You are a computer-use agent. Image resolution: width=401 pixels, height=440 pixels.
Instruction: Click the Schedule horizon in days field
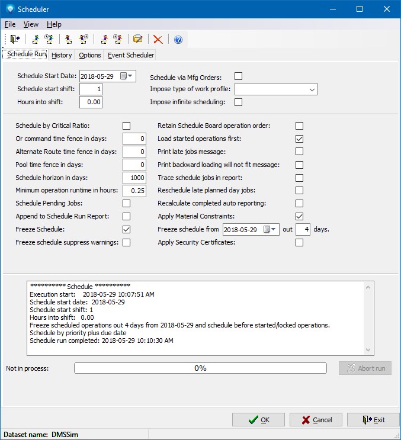[x=134, y=178]
